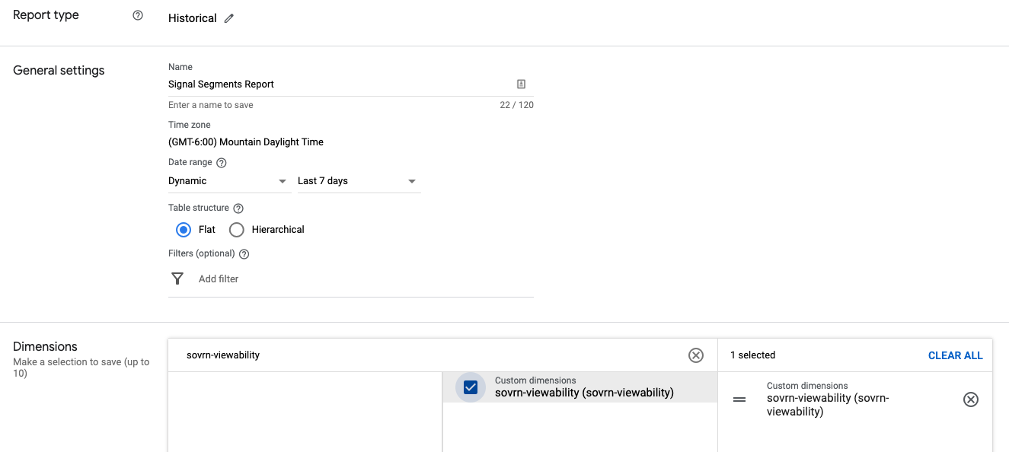Viewport: 1009px width, 452px height.
Task: Click the filter funnel icon beside Add filter
Action: click(x=177, y=278)
